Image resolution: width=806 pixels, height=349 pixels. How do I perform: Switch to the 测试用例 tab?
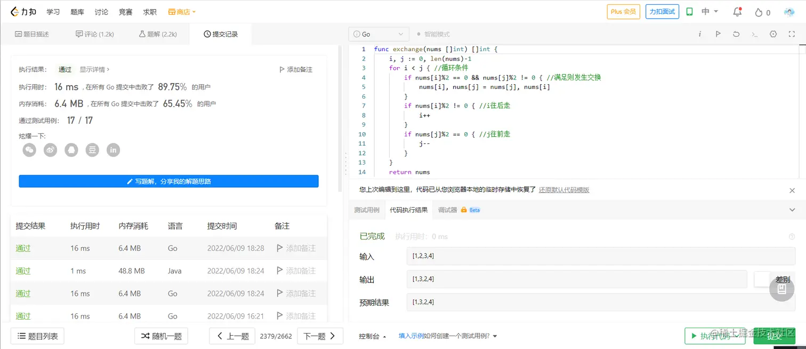(x=367, y=210)
